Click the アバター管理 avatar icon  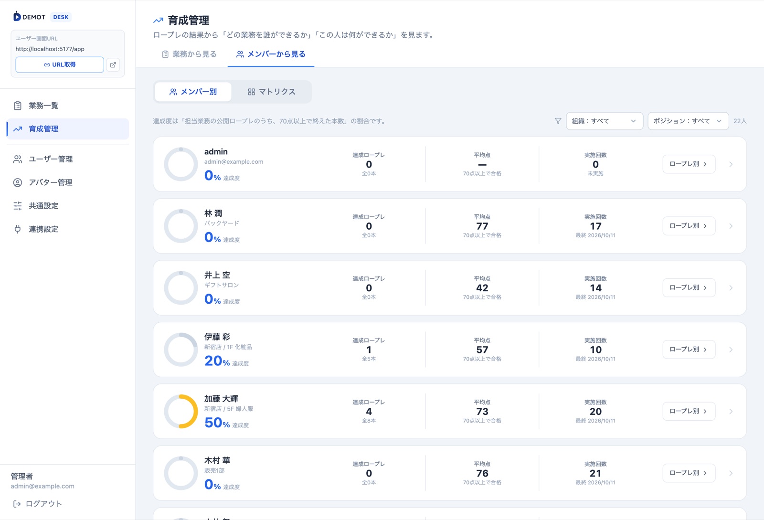coord(18,182)
